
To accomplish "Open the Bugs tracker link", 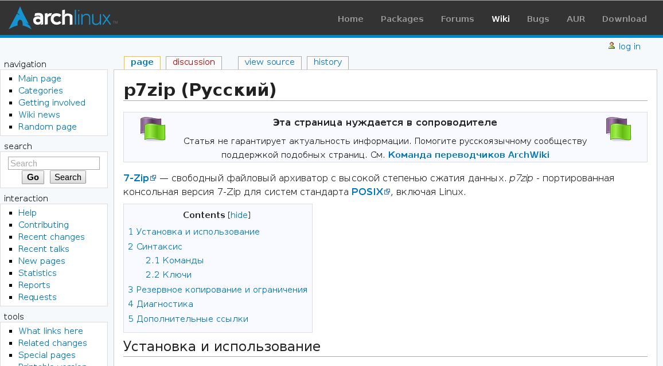I will [538, 18].
